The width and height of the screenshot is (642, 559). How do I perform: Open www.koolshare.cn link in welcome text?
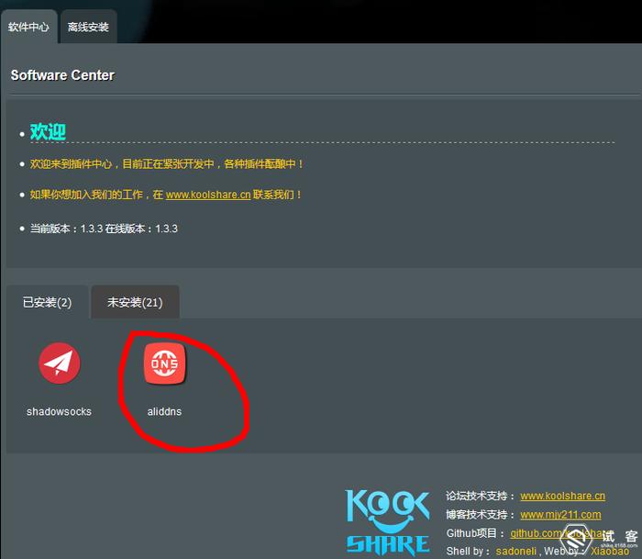coord(208,195)
